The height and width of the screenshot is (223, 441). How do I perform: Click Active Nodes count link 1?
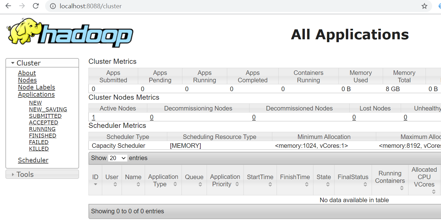tap(93, 117)
